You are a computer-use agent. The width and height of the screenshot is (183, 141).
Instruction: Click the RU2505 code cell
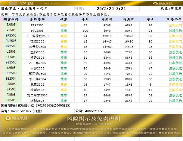(x=11, y=41)
